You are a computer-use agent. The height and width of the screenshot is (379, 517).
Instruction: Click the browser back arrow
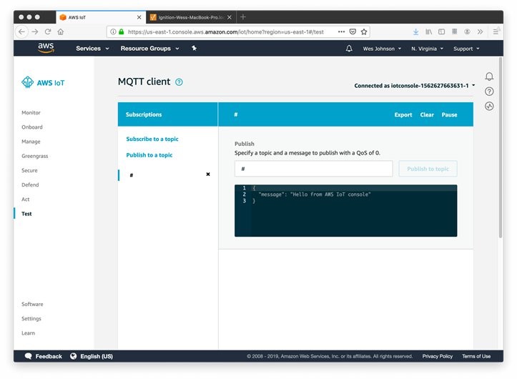pos(21,31)
